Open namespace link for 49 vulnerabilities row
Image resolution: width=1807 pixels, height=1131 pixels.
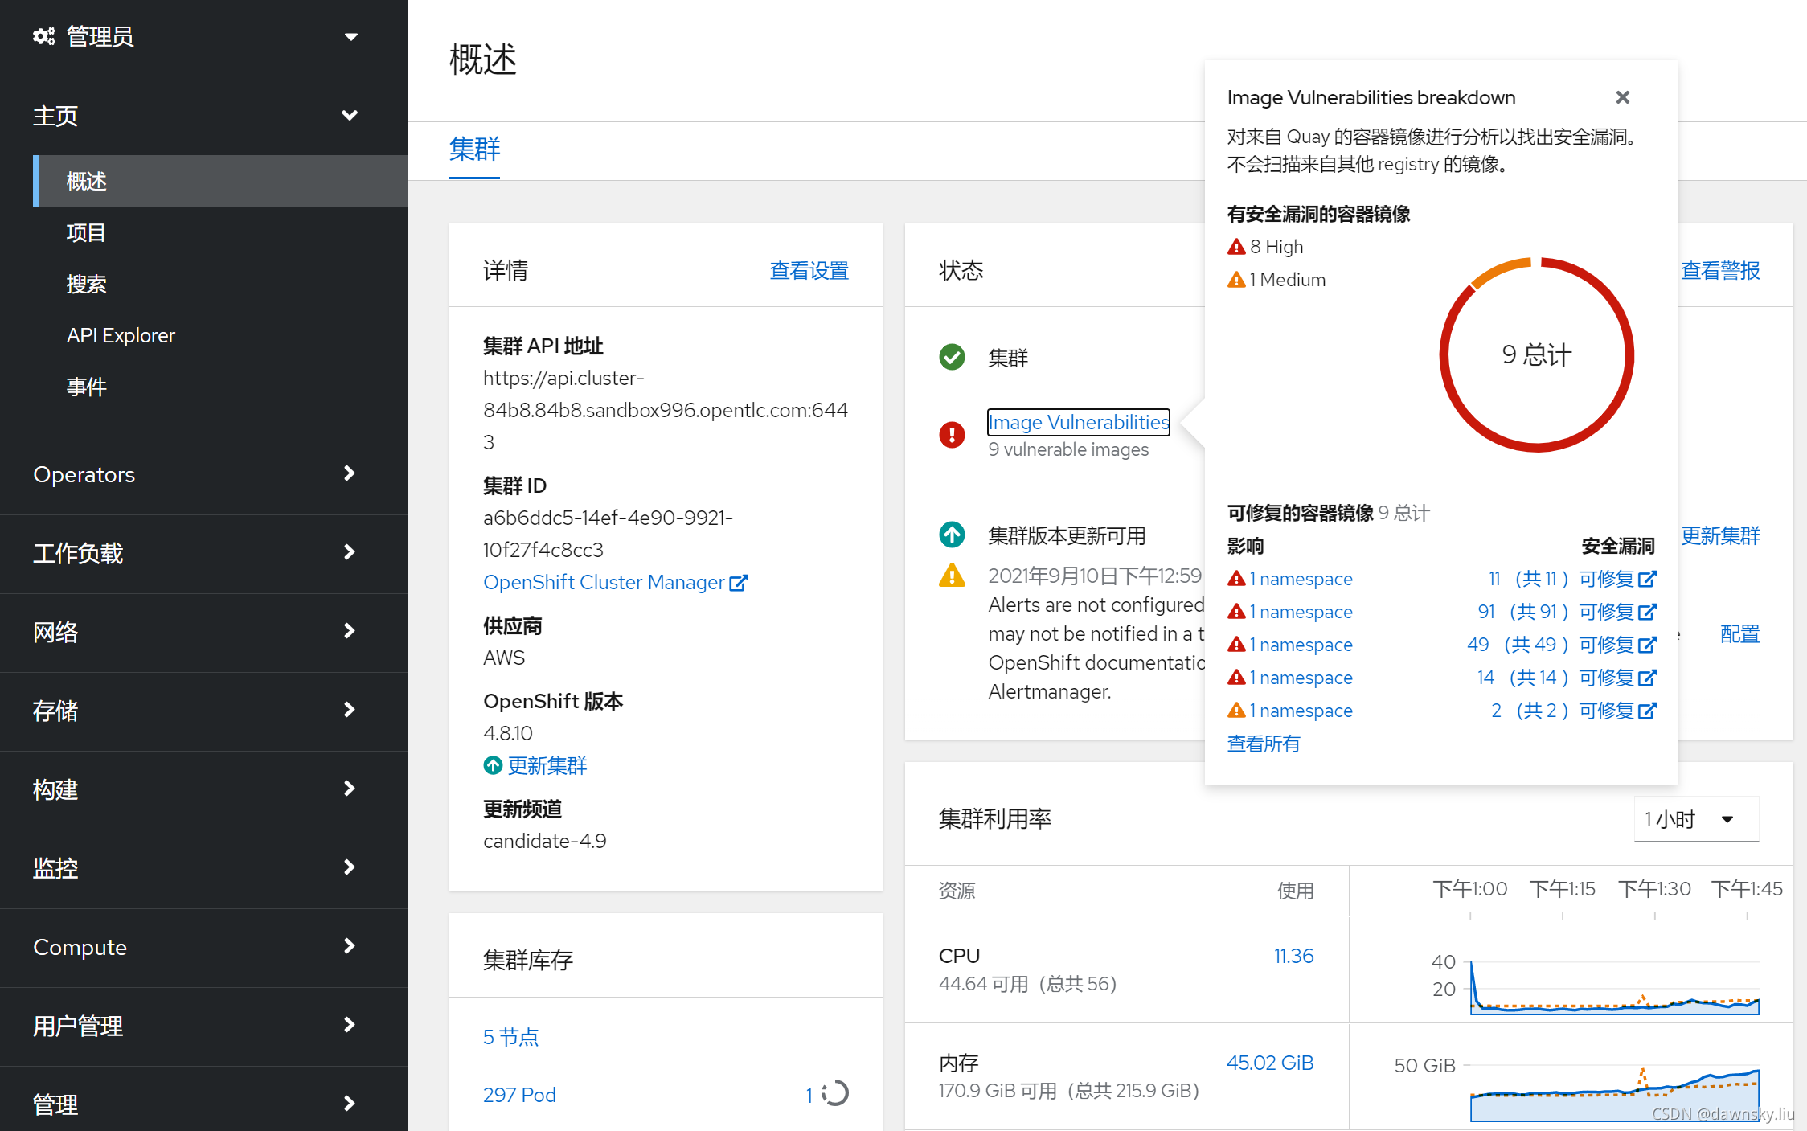[x=1301, y=645]
